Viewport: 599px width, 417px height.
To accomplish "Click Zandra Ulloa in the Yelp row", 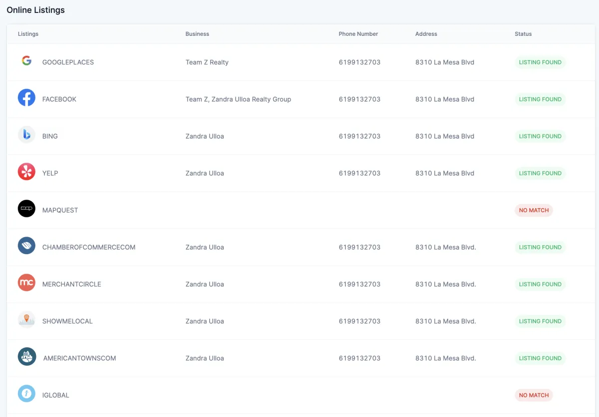I will [205, 173].
